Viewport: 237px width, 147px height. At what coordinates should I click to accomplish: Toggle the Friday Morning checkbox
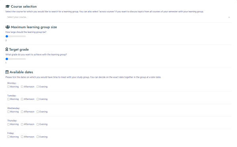click(8, 137)
